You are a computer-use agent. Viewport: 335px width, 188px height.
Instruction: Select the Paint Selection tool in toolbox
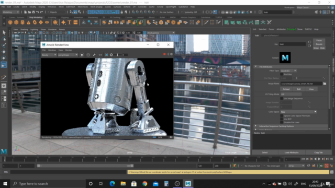pyautogui.click(x=4, y=45)
